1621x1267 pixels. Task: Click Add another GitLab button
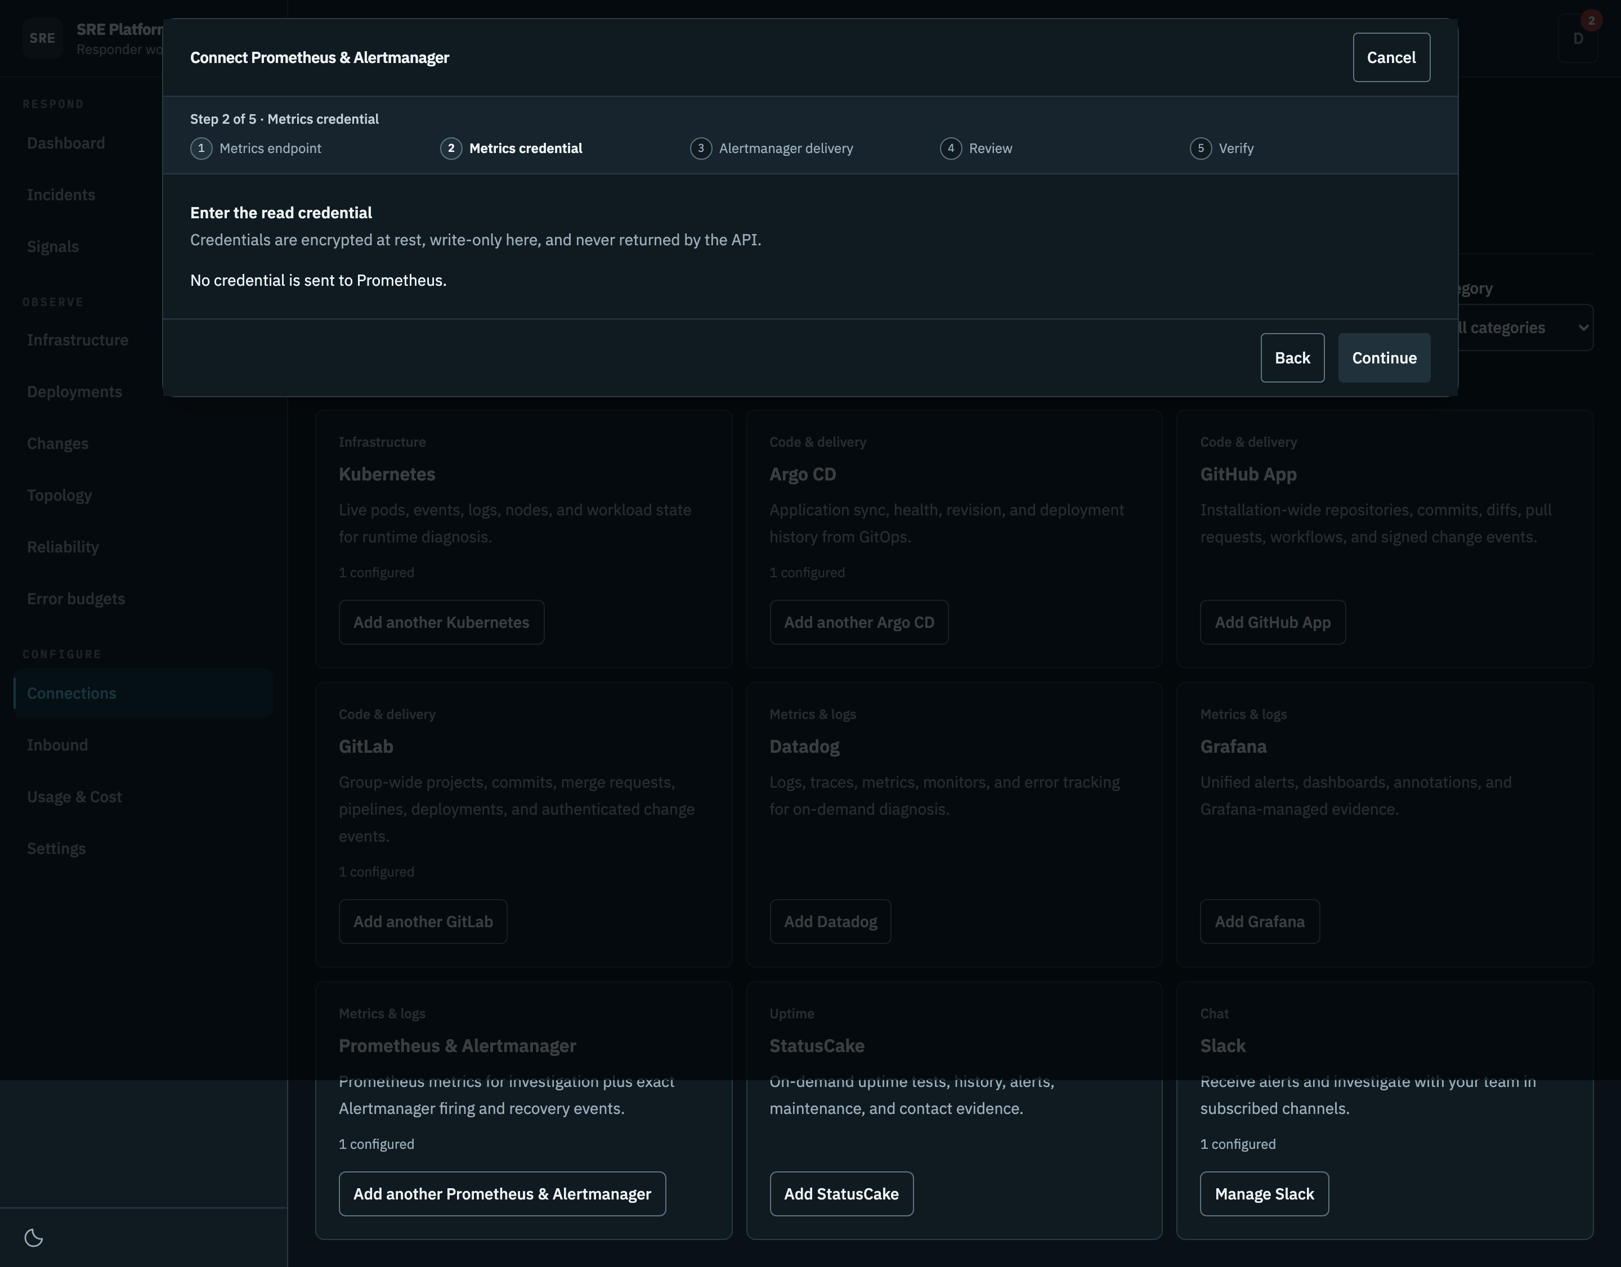423,922
